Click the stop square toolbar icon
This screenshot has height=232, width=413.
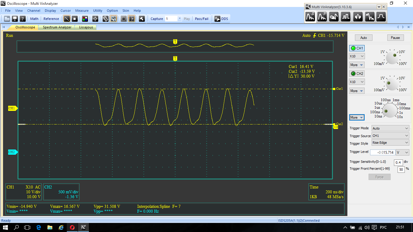coord(75,19)
